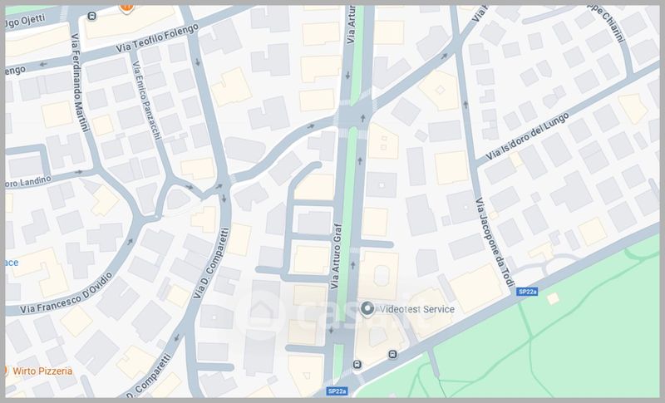Click the Via Teofilo Folengo street label
665x403 pixels.
point(157,38)
